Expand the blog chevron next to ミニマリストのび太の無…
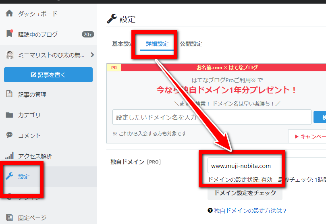Viewport: 326px width, 224px height. [92, 55]
